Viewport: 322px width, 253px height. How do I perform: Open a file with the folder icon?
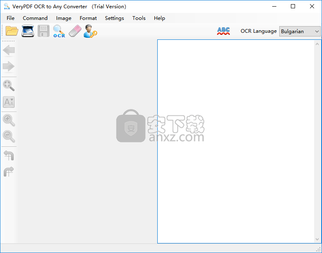(x=12, y=31)
